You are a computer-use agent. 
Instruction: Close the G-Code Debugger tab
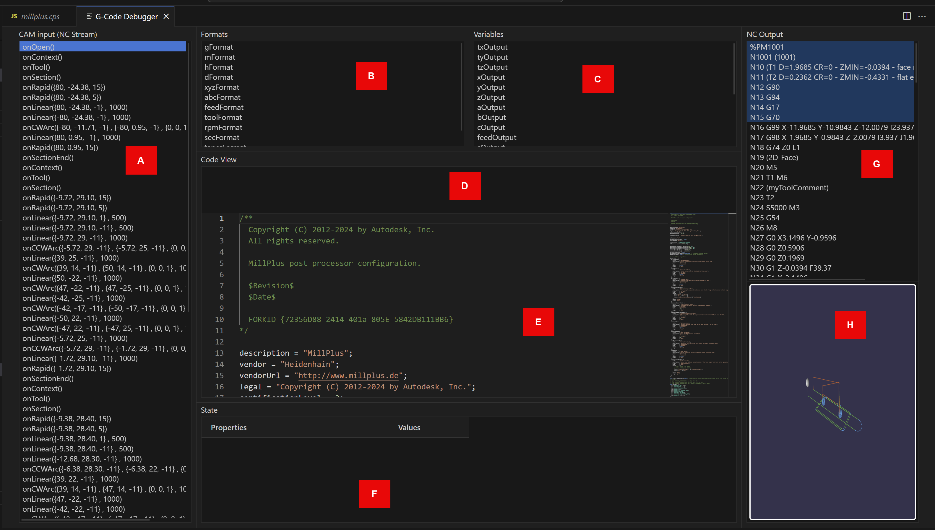(x=166, y=16)
